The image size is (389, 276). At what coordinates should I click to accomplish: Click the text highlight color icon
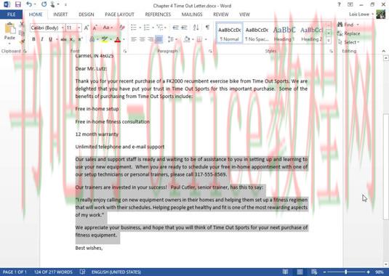pos(105,39)
